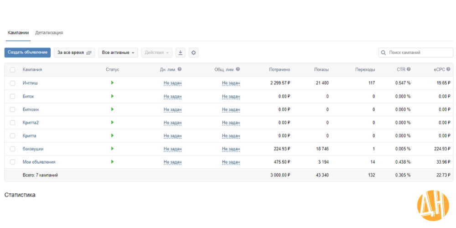The image size is (456, 228).
Task: Open the Крипта campaign link
Action: pyautogui.click(x=29, y=136)
